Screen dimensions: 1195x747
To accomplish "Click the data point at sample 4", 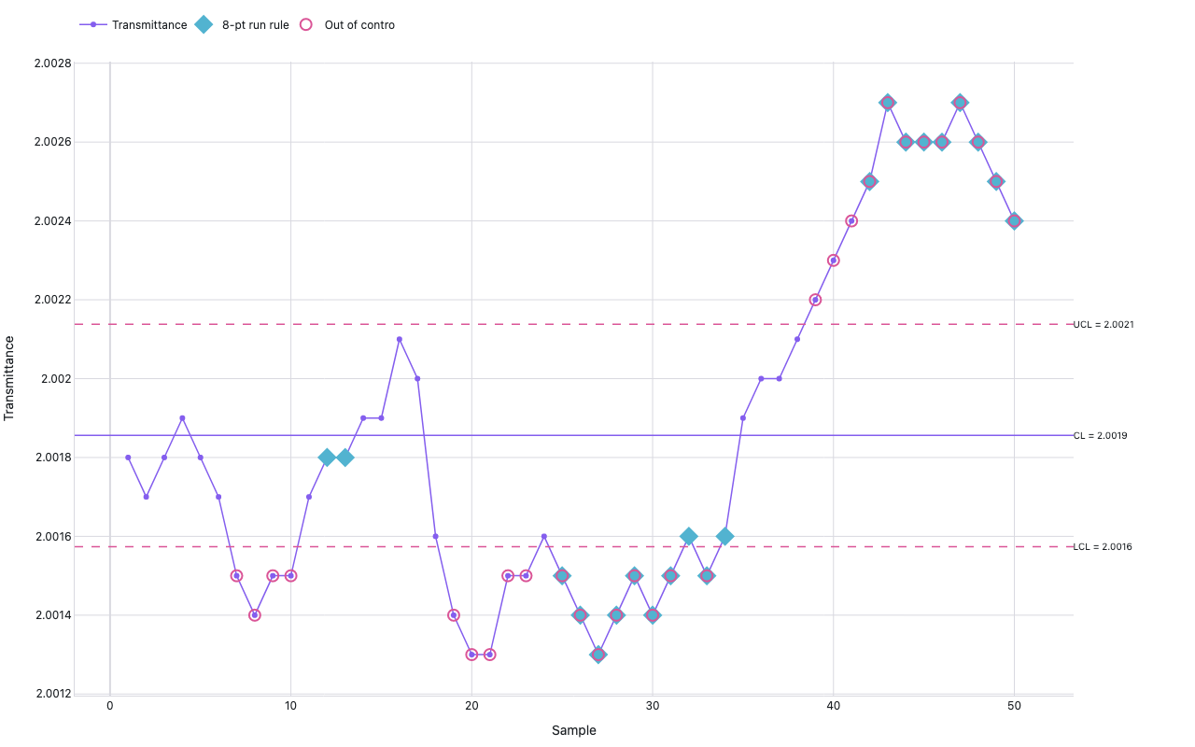I will click(182, 418).
